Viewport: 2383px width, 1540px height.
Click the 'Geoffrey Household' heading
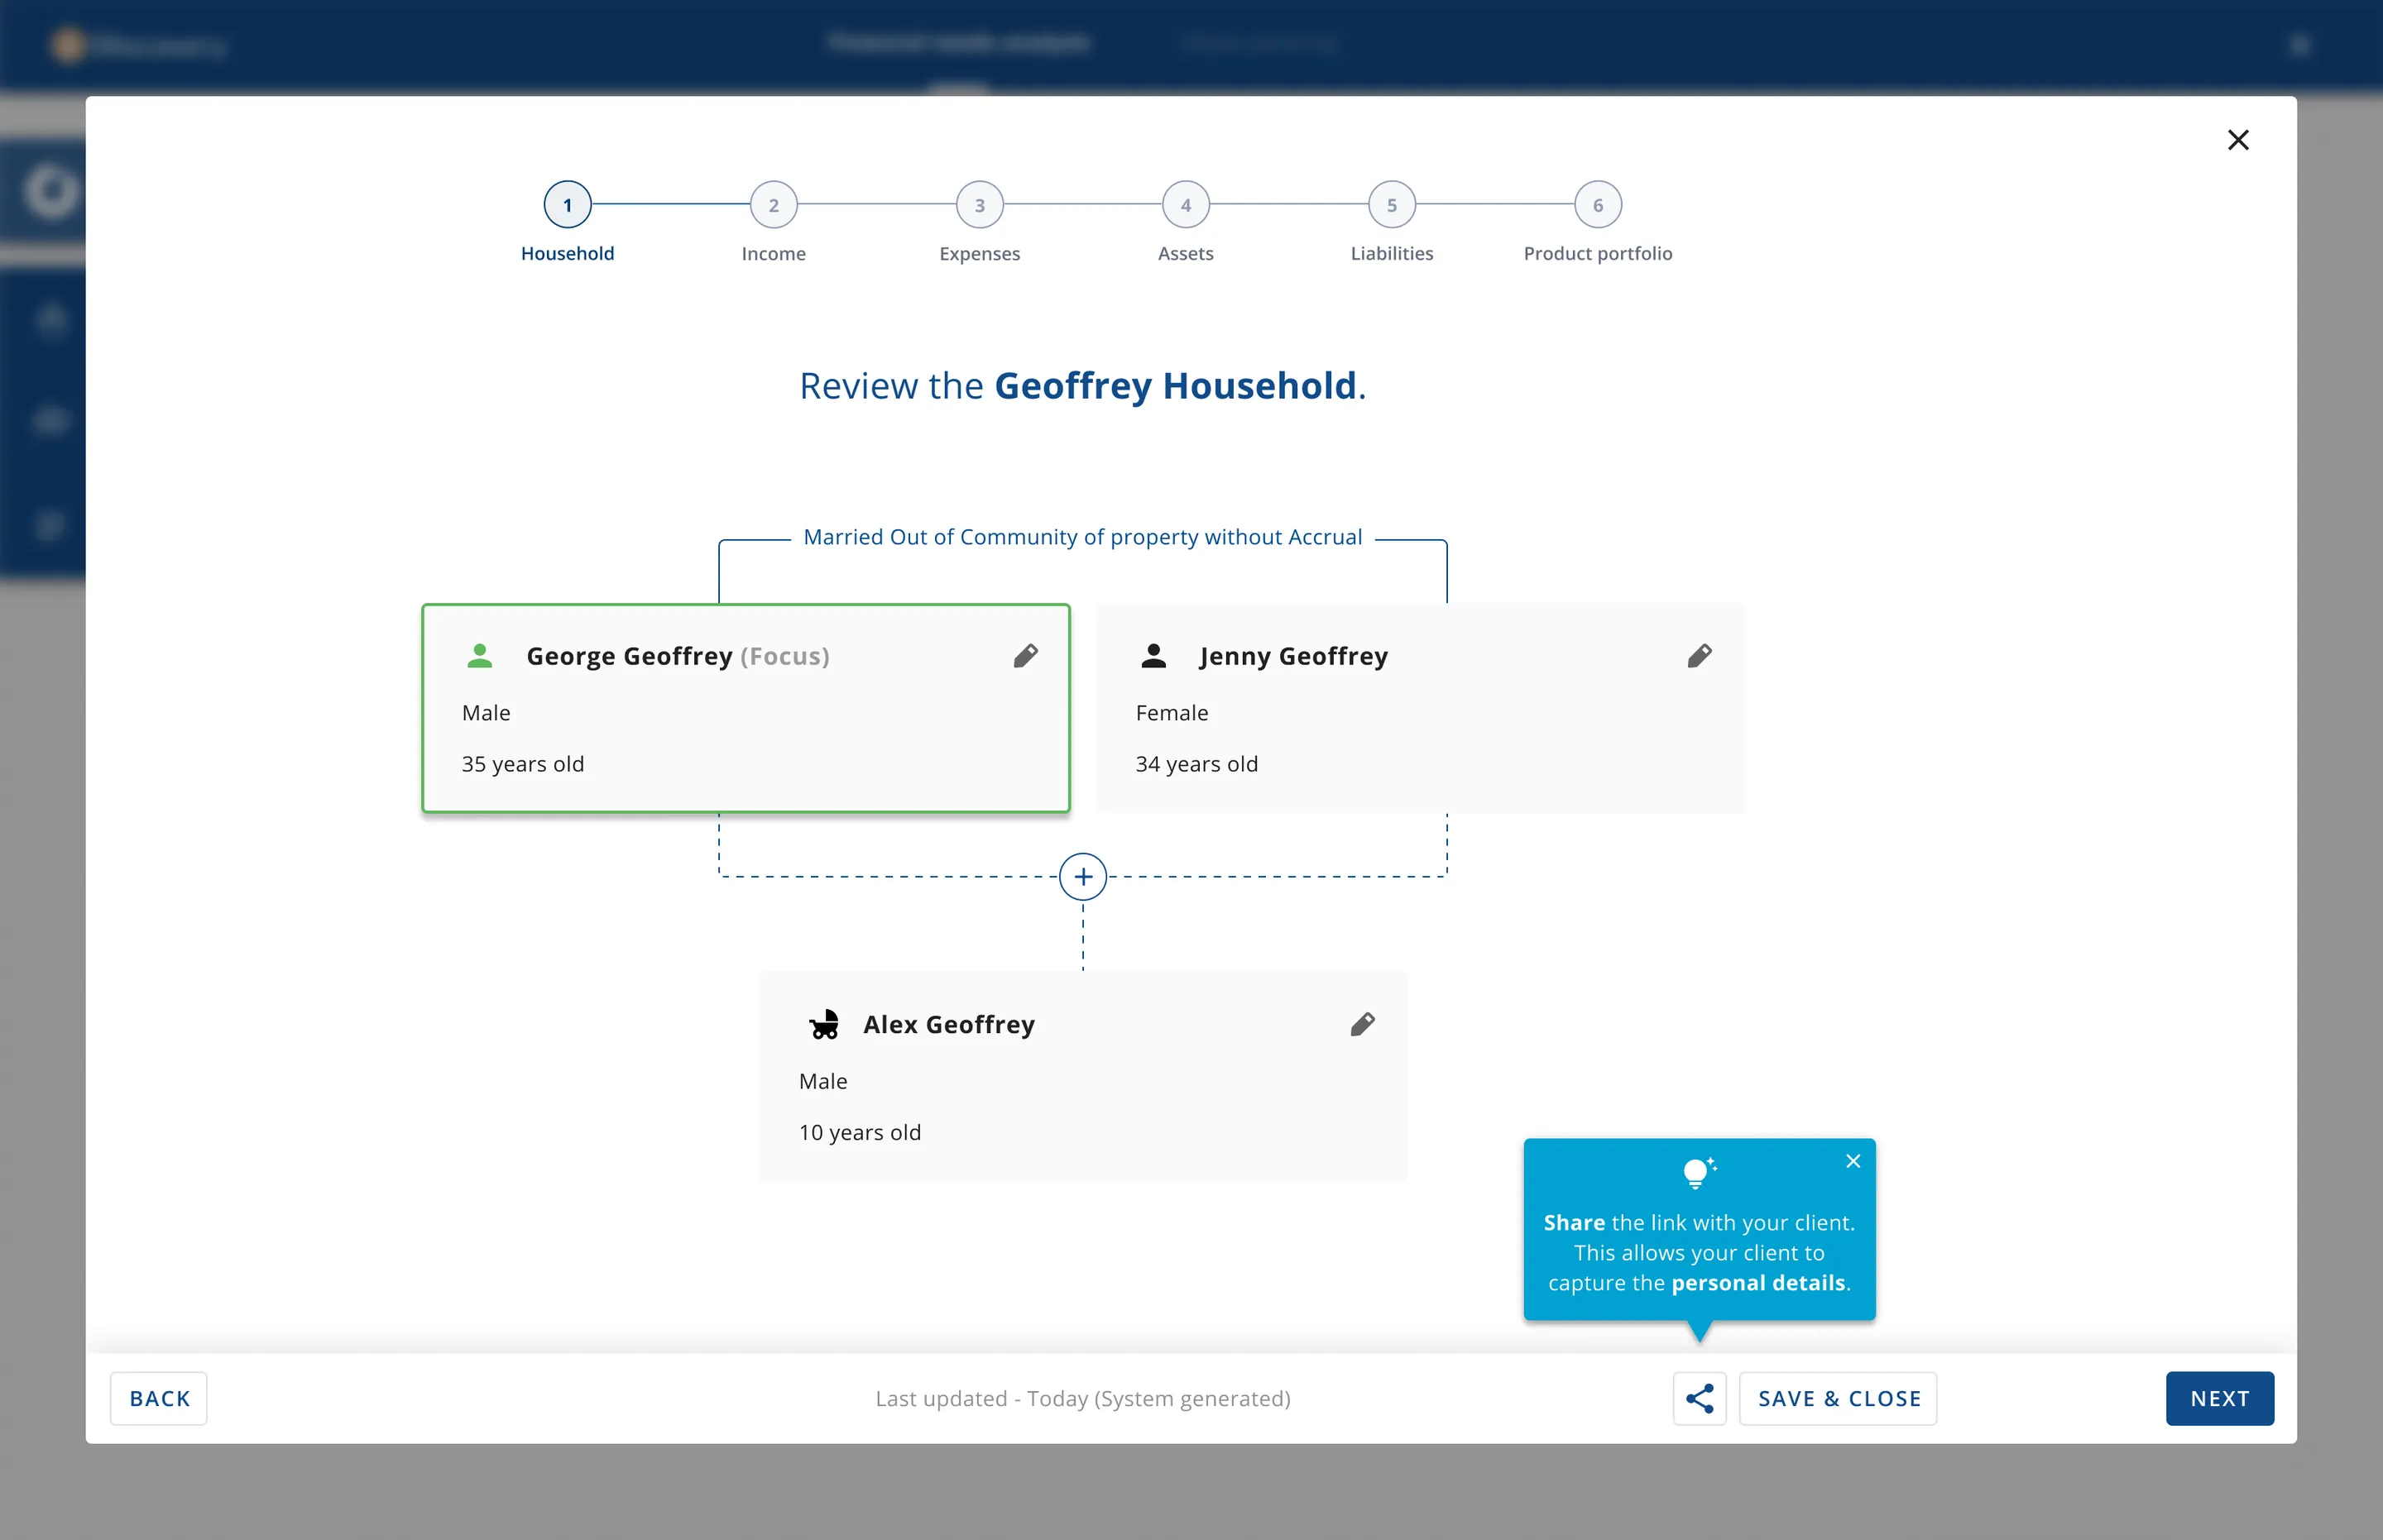point(1176,386)
